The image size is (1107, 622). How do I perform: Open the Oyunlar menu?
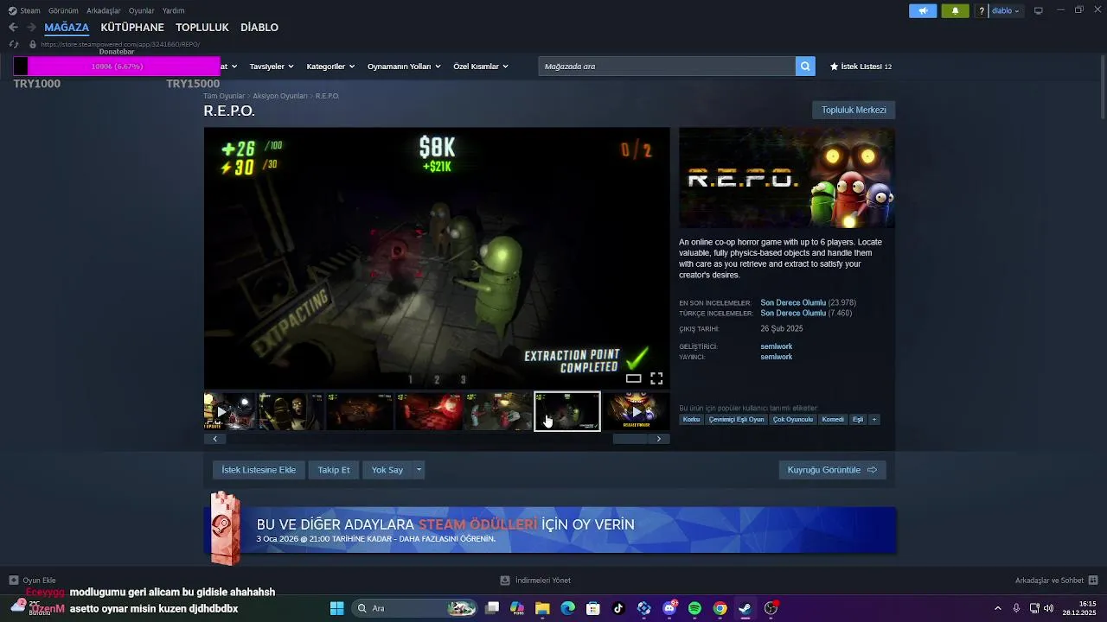pos(142,10)
